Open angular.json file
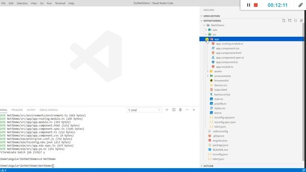This screenshot has width=306, height=172. coord(220,140)
